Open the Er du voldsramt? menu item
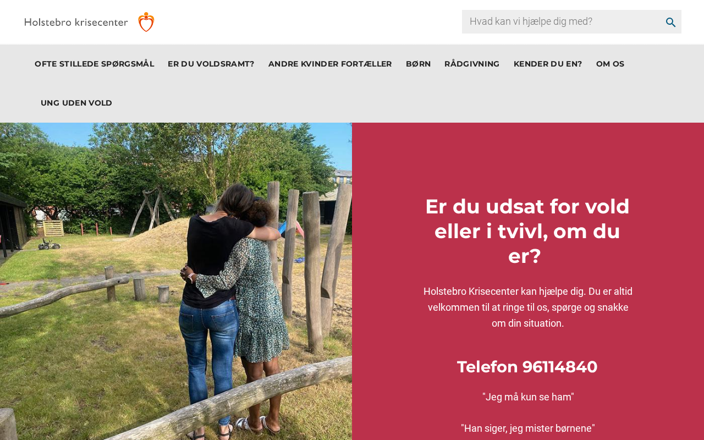 pos(211,64)
